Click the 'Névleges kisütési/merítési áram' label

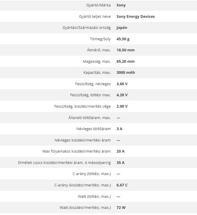click(x=83, y=140)
